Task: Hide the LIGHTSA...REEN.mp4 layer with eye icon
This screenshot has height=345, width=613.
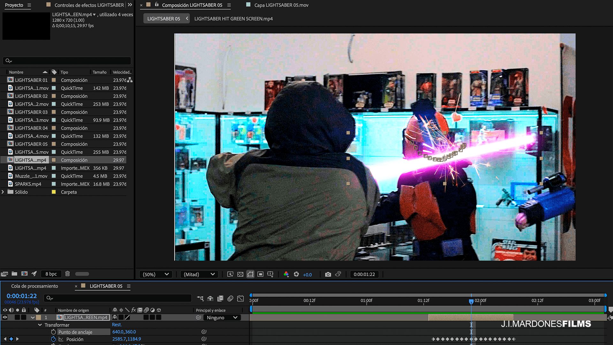Action: [5, 318]
